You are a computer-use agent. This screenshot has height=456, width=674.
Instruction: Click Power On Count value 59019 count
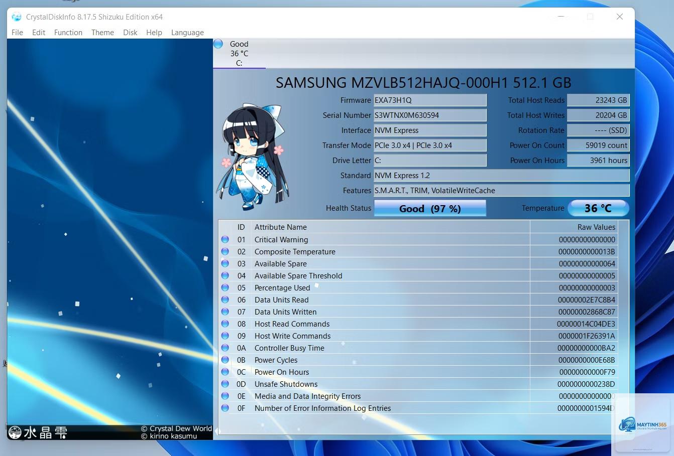click(x=598, y=145)
